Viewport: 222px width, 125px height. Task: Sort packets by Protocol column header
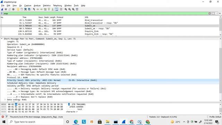[x=60, y=17]
